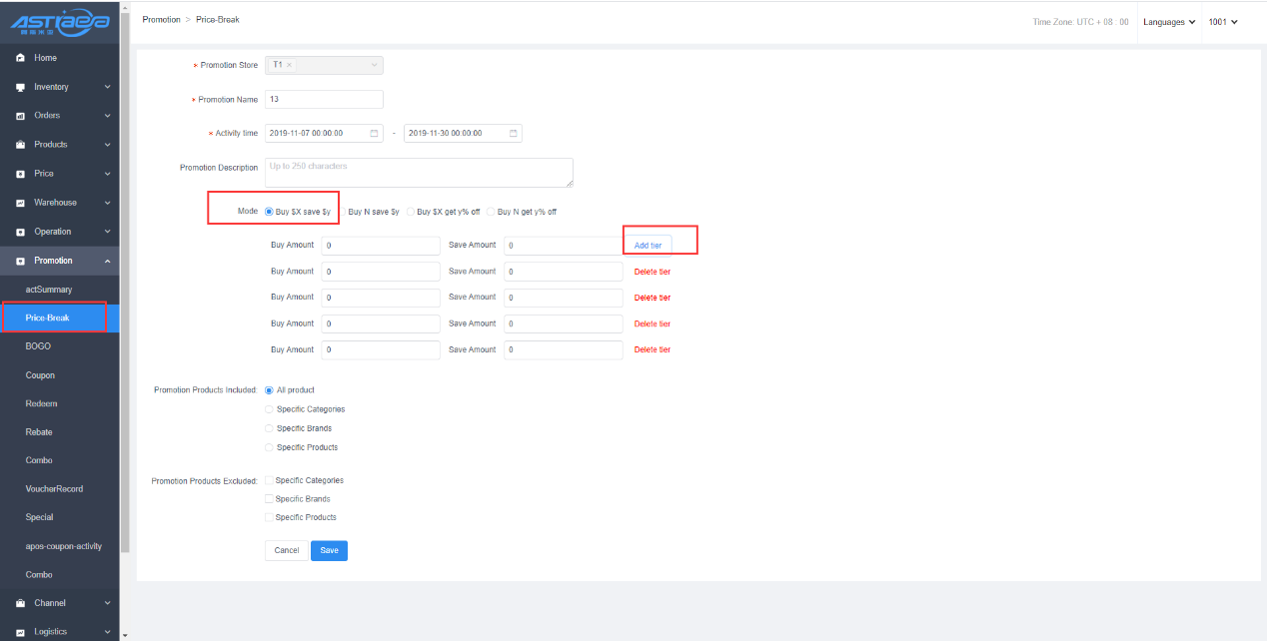
Task: Check Specific Brands under Products Excluded
Action: 268,499
